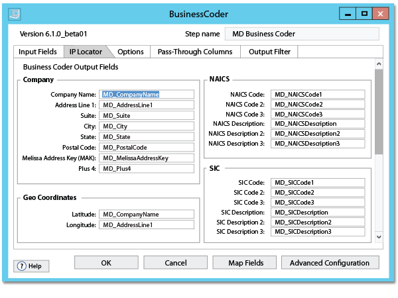
Task: Click the Longitude field
Action: coord(147,225)
